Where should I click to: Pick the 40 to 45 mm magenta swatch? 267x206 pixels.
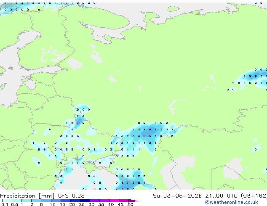[x=114, y=201]
